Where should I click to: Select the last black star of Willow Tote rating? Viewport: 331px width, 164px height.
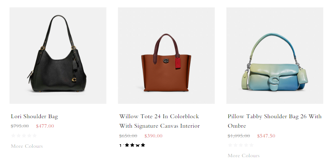143,145
